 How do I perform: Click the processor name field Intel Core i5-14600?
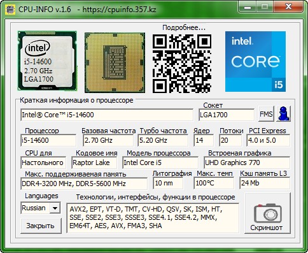[107, 115]
